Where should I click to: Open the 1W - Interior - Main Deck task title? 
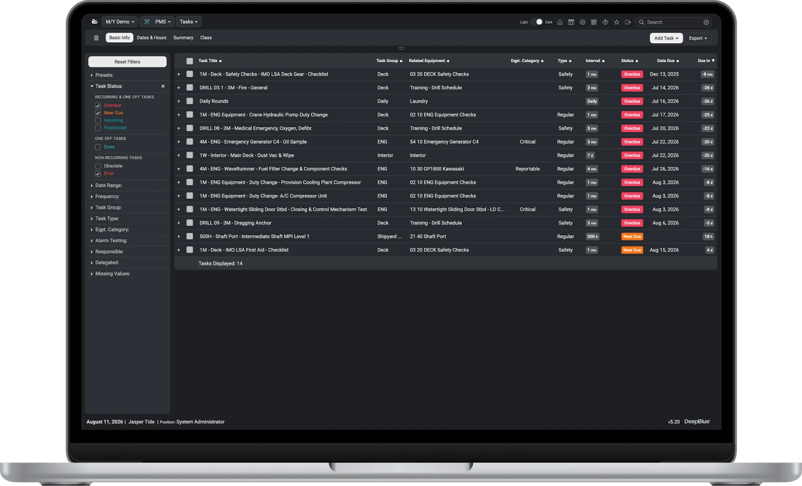click(247, 155)
